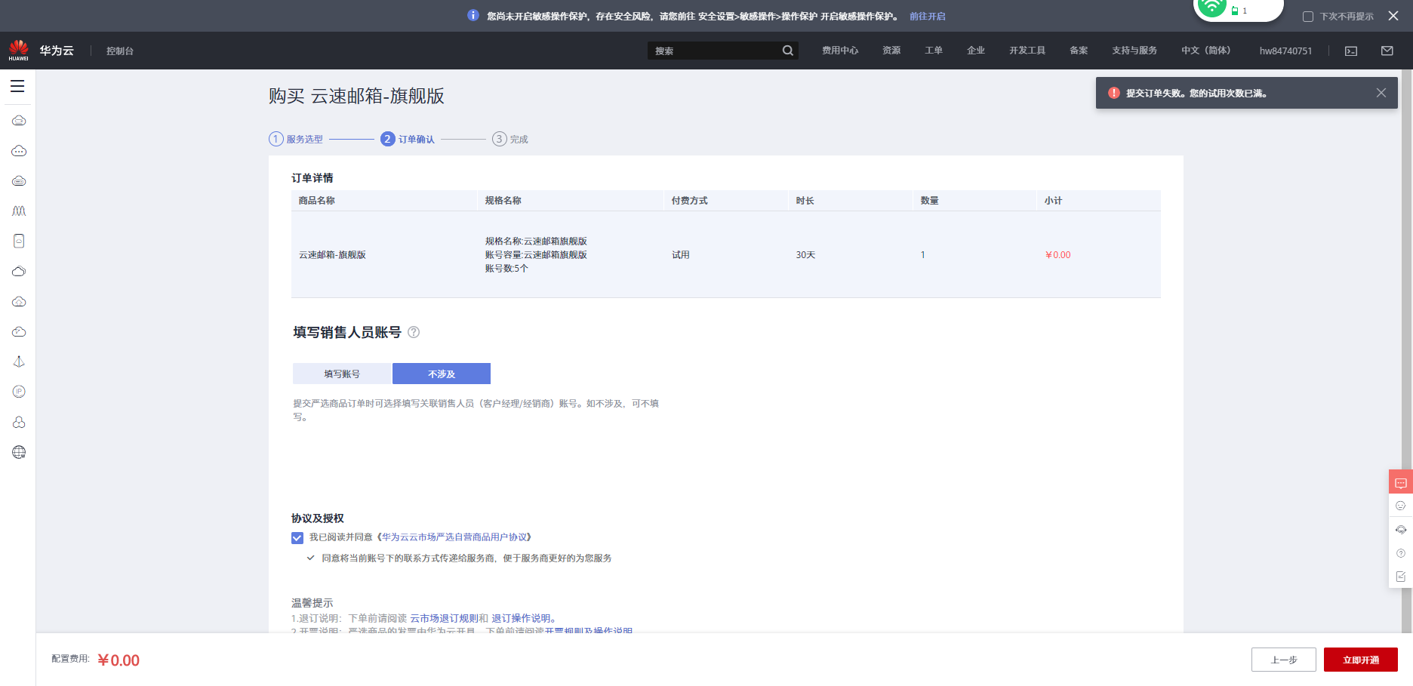This screenshot has width=1413, height=686.
Task: Click the green Wi-Fi floating widget
Action: (1238, 10)
